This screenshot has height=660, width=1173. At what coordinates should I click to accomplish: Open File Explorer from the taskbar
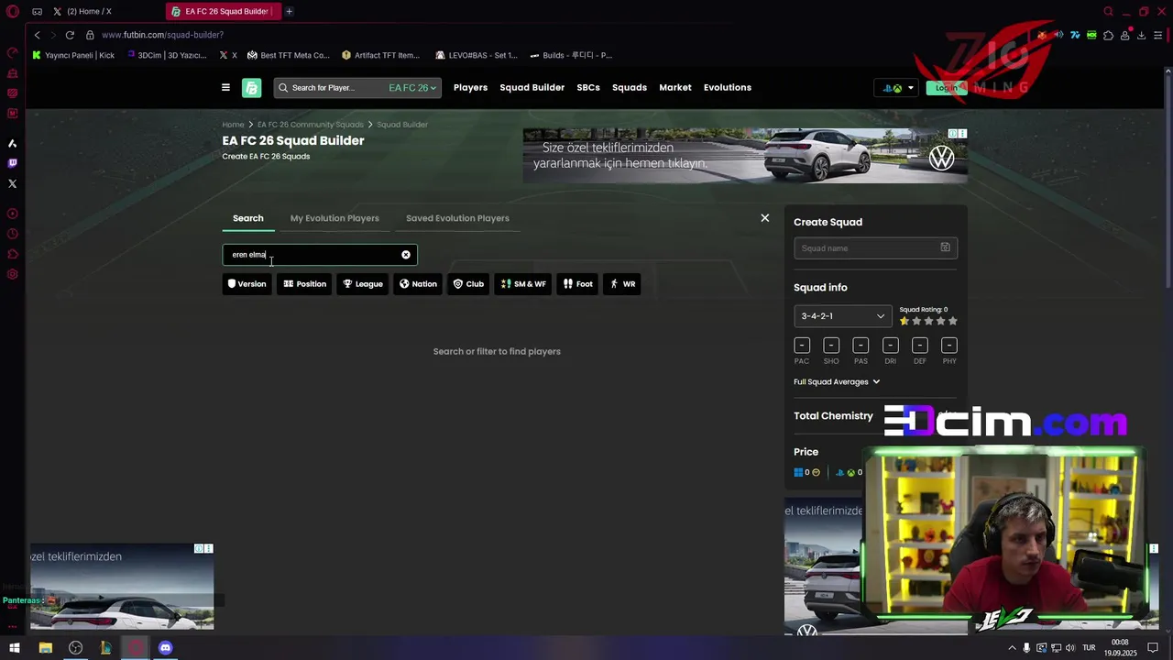(x=45, y=648)
